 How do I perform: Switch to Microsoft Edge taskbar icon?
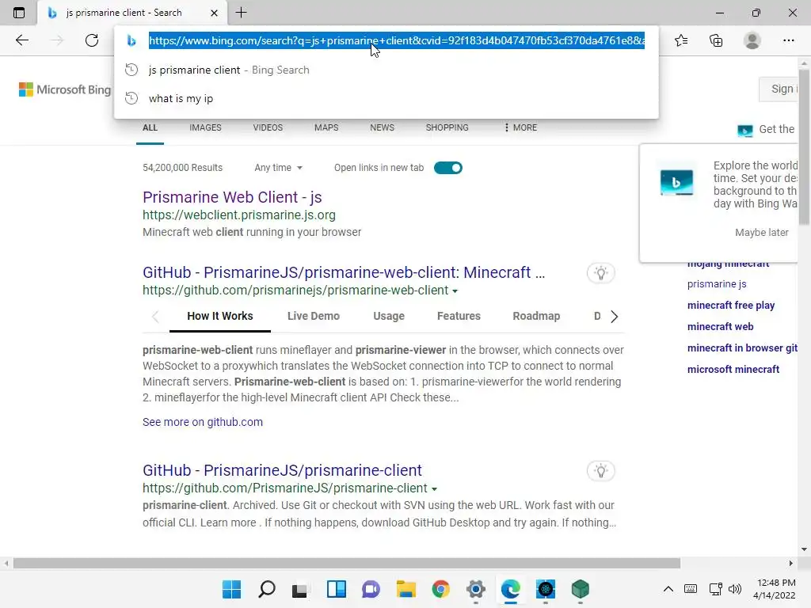pyautogui.click(x=511, y=589)
